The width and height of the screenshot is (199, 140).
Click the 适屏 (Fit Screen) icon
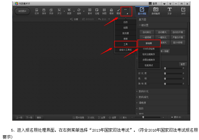tap(110, 117)
